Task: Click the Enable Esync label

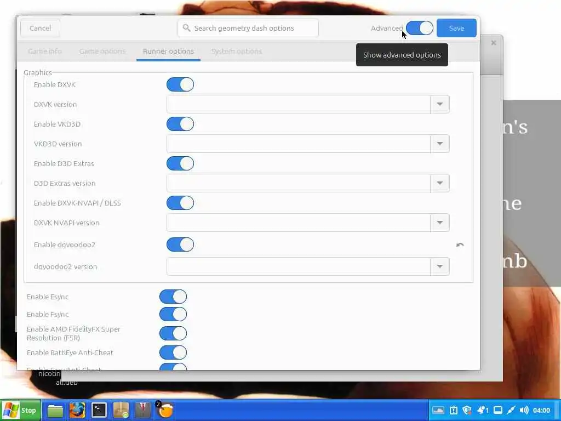Action: click(48, 297)
